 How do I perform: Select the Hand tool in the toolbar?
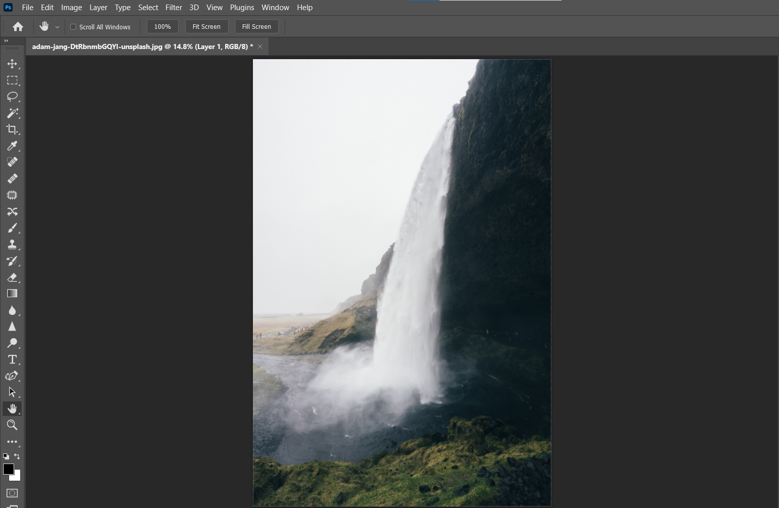(x=12, y=408)
